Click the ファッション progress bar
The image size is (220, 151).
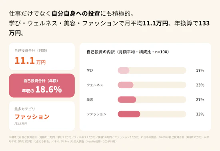pyautogui.click(x=152, y=114)
